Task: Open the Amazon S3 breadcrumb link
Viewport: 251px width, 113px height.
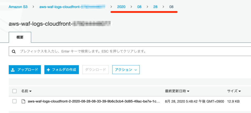Action: coord(18,7)
